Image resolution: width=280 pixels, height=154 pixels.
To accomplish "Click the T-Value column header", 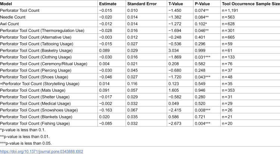I will [x=176, y=4].
